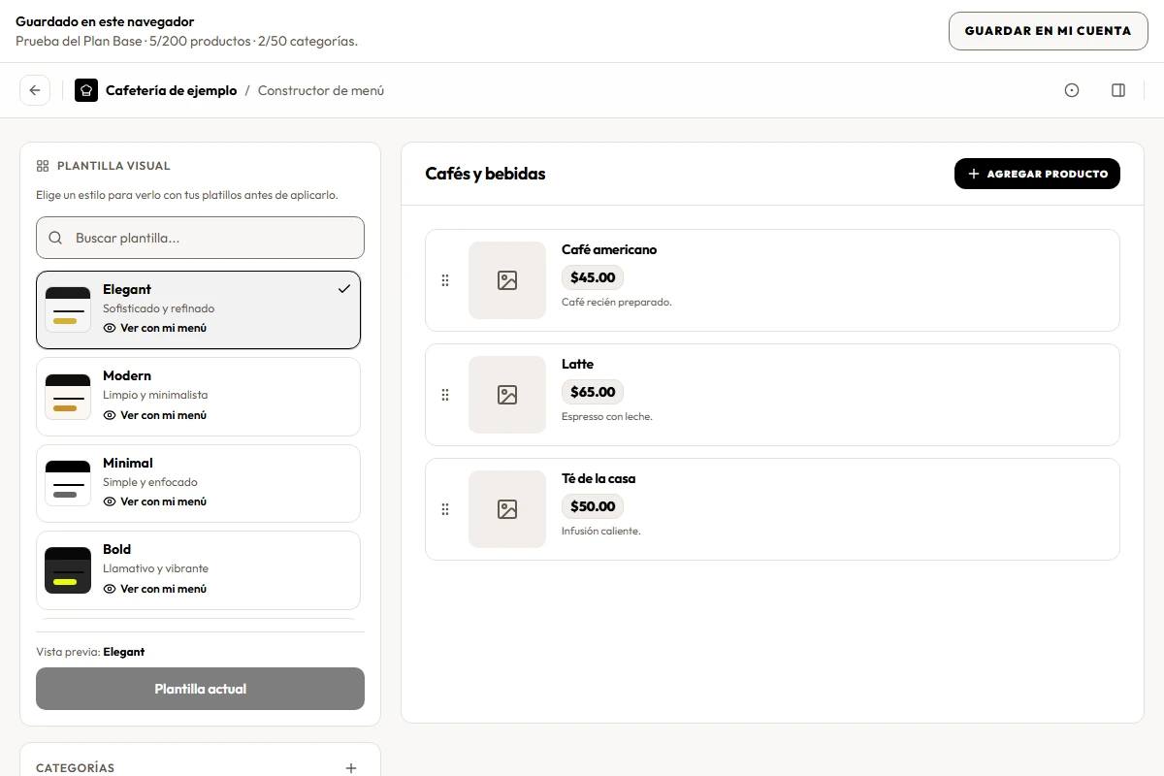Click 'Café recién preparado.' description

(x=617, y=302)
